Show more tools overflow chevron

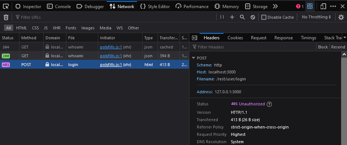[x=275, y=7]
